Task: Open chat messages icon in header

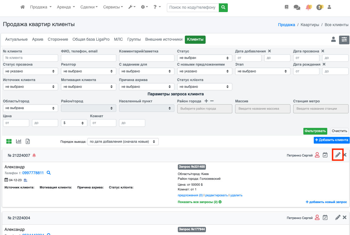Action: (x=297, y=7)
